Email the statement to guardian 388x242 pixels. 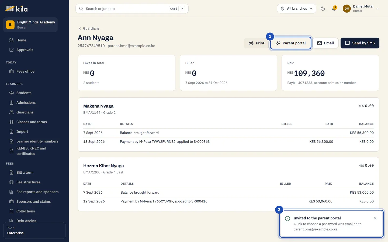point(325,43)
